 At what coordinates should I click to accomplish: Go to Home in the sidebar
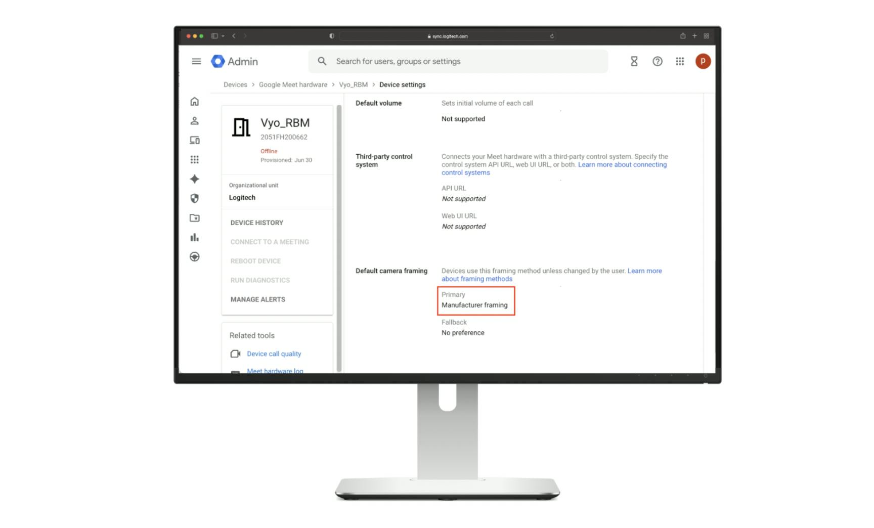195,102
